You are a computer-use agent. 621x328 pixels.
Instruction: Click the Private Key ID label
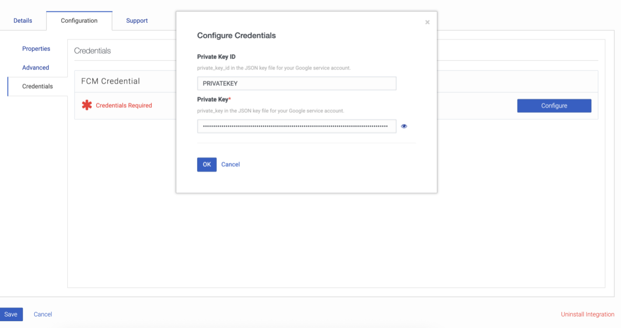point(216,57)
